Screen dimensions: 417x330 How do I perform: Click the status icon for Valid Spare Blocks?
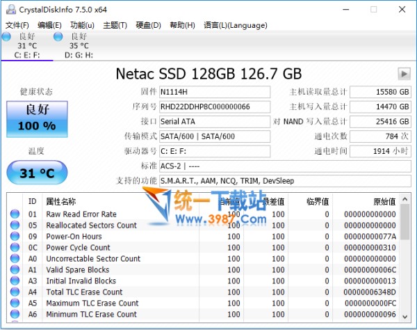pyautogui.click(x=15, y=269)
